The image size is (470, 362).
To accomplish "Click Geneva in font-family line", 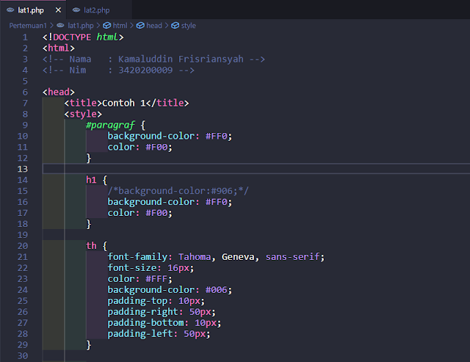I will (x=238, y=257).
